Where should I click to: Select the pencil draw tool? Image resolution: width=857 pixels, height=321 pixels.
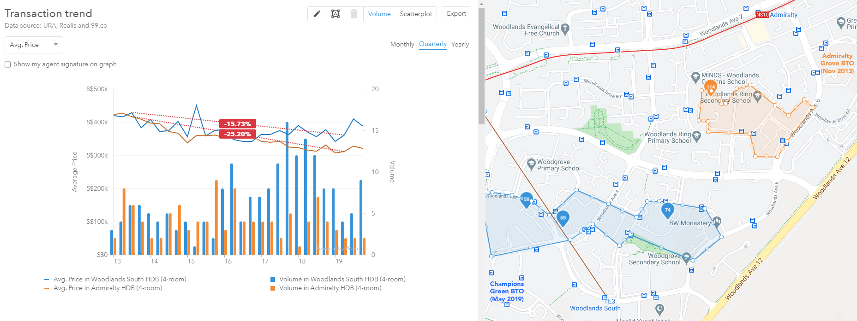[317, 14]
